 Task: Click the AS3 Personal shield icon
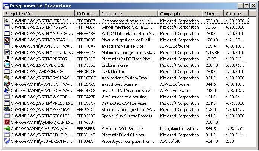(x=7, y=141)
